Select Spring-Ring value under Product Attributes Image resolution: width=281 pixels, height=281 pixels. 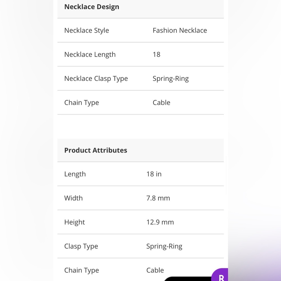pyautogui.click(x=164, y=246)
